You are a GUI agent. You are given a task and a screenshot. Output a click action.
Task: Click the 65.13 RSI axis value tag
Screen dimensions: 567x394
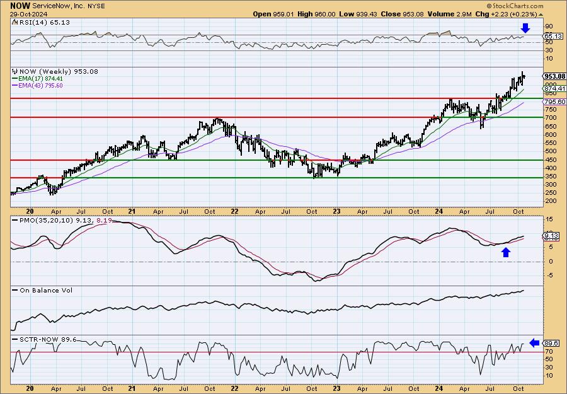(x=553, y=36)
